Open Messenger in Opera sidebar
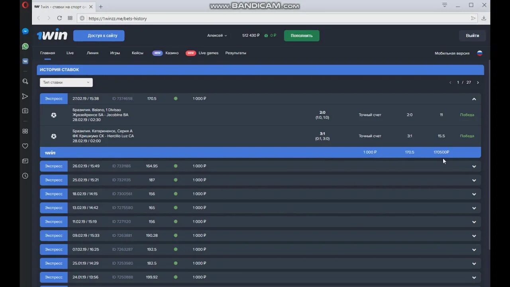Screen dimensions: 510x287 (25, 31)
